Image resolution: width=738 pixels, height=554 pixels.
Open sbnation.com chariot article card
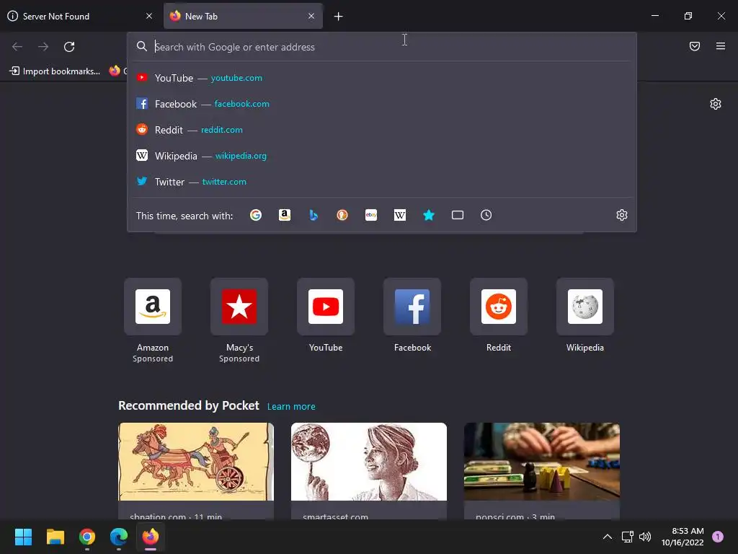point(196,471)
